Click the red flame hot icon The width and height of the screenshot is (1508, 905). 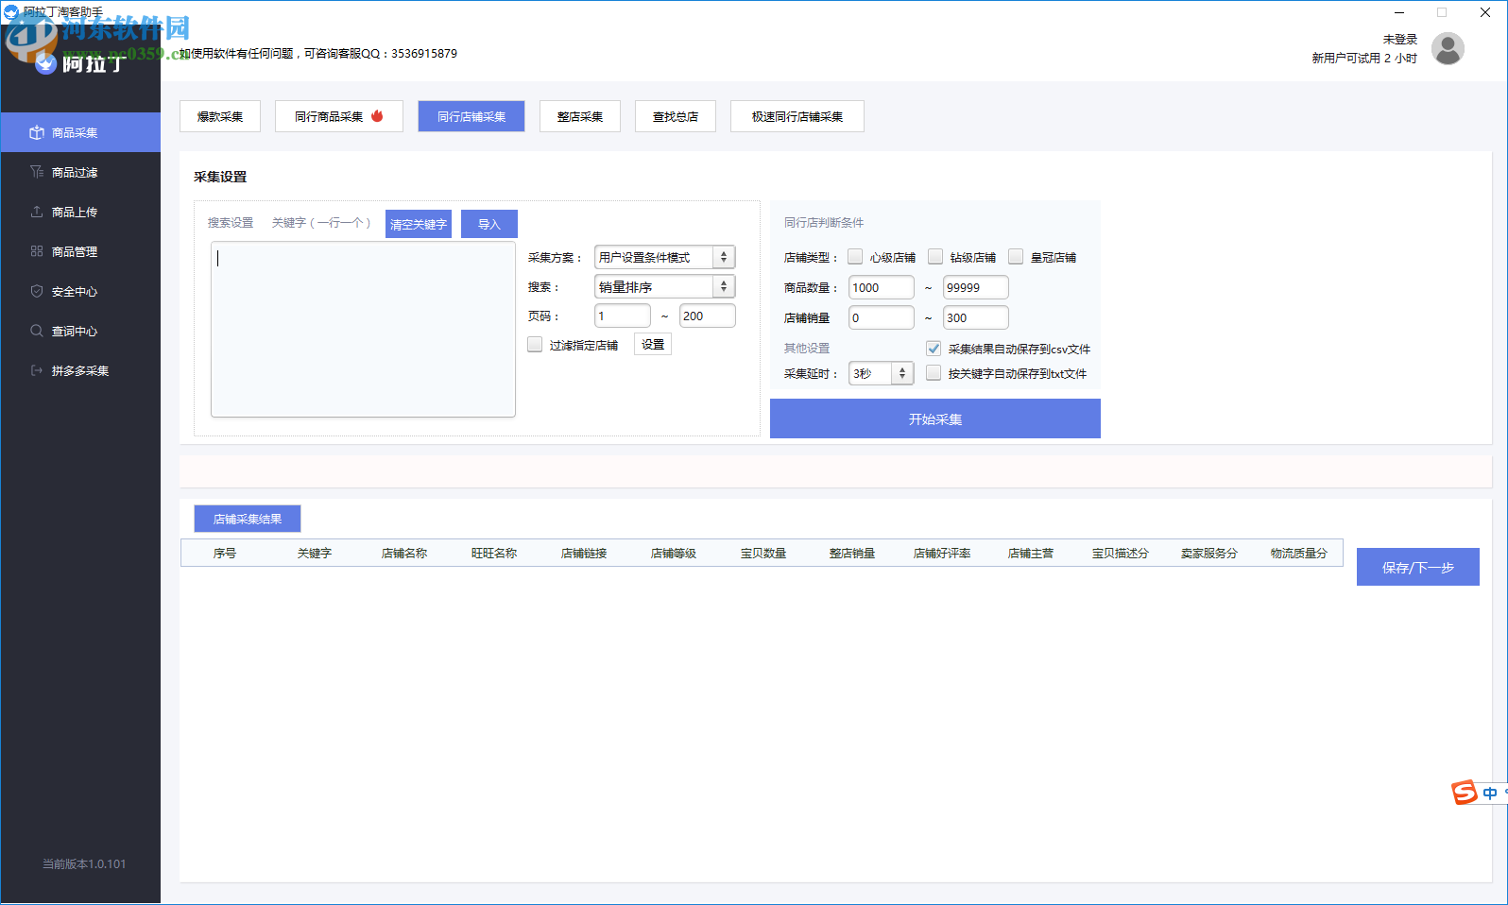coord(377,115)
